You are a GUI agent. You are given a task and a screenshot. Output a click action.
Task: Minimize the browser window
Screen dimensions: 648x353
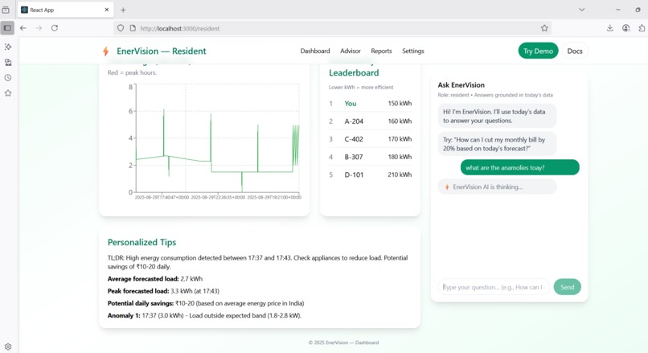point(617,10)
